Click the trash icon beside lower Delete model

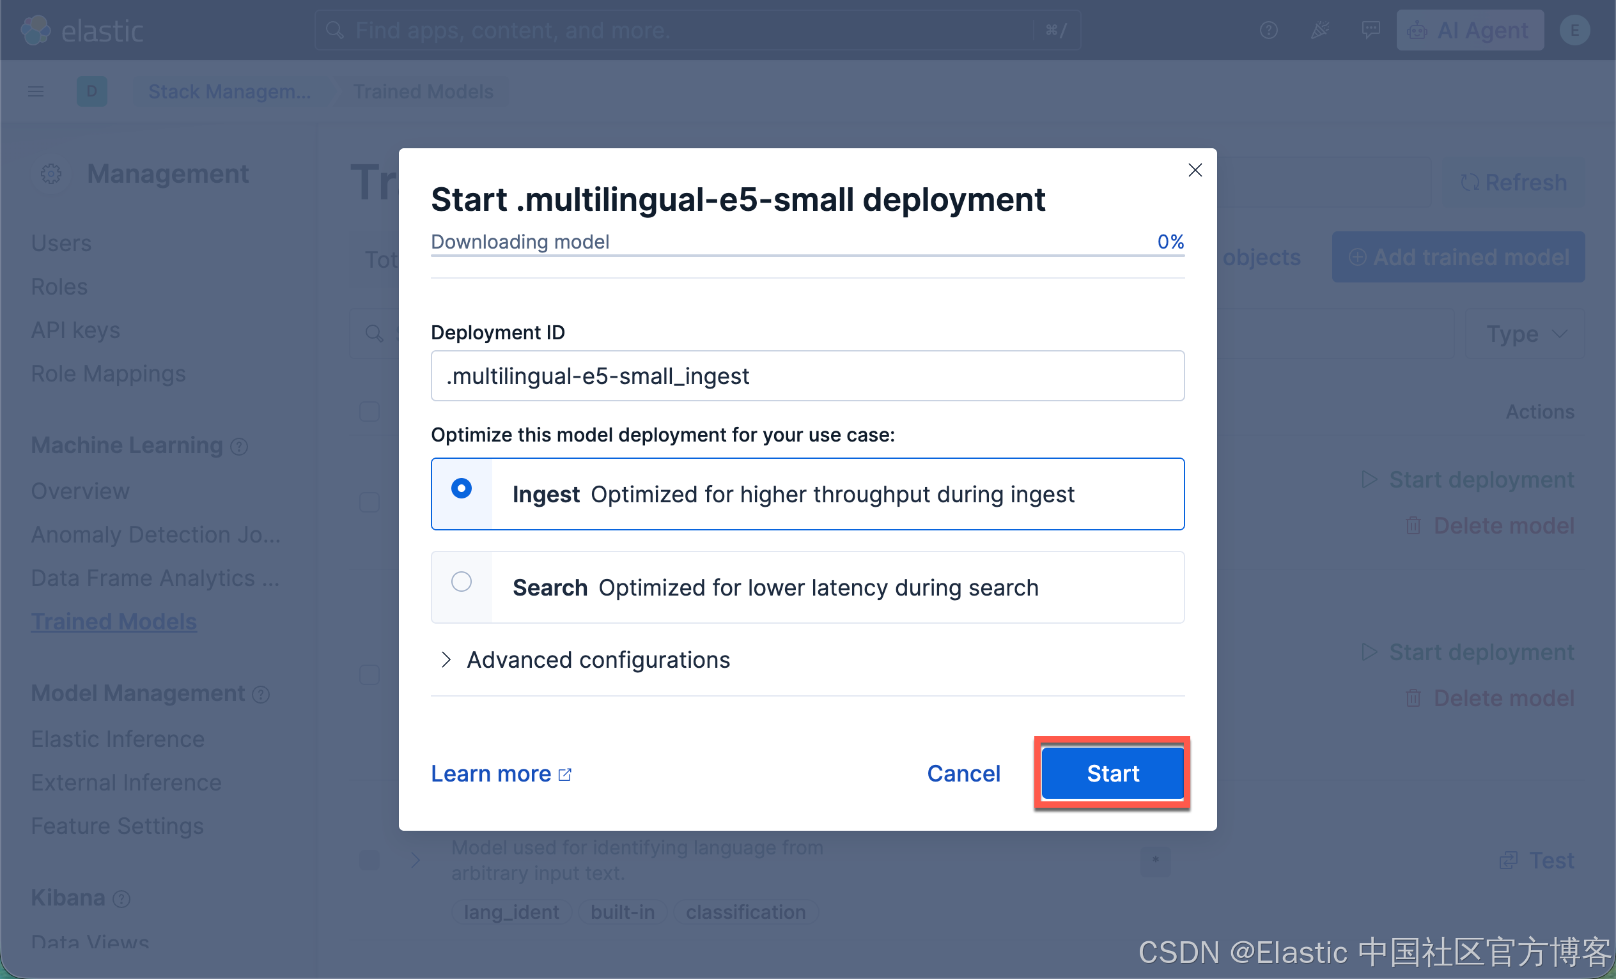pos(1413,698)
